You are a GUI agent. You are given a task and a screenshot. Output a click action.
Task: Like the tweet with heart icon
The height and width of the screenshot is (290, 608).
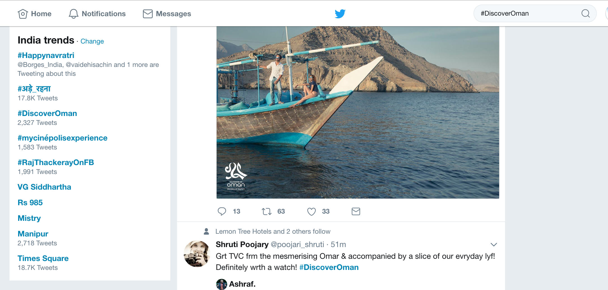(311, 211)
